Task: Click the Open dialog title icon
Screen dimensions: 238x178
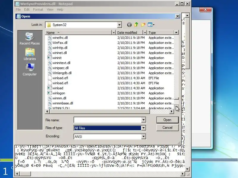Action: click(18, 16)
